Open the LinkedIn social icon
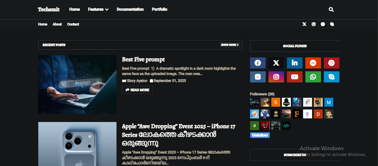This screenshot has width=378, height=166. tap(295, 63)
